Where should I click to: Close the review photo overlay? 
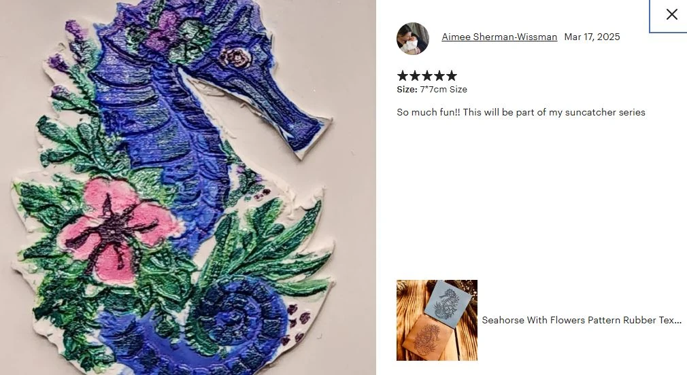671,14
